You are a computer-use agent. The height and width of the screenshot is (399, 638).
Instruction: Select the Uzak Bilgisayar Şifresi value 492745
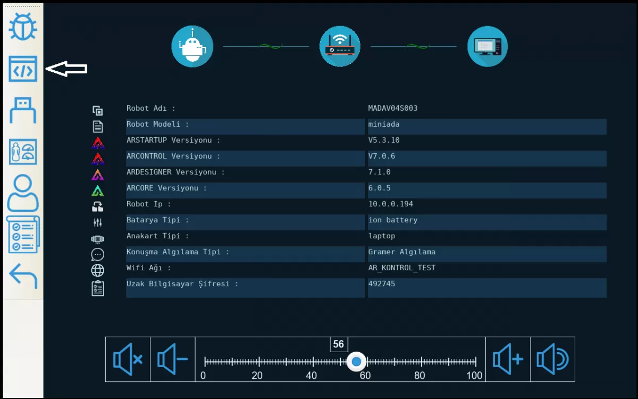(486, 287)
